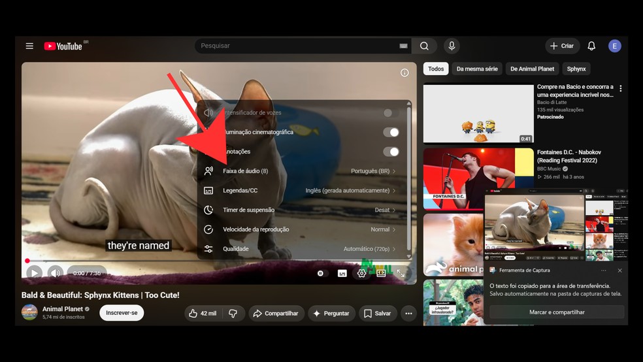Image resolution: width=643 pixels, height=362 pixels.
Task: Click the Bacio di Latte ad title
Action: tap(575, 91)
